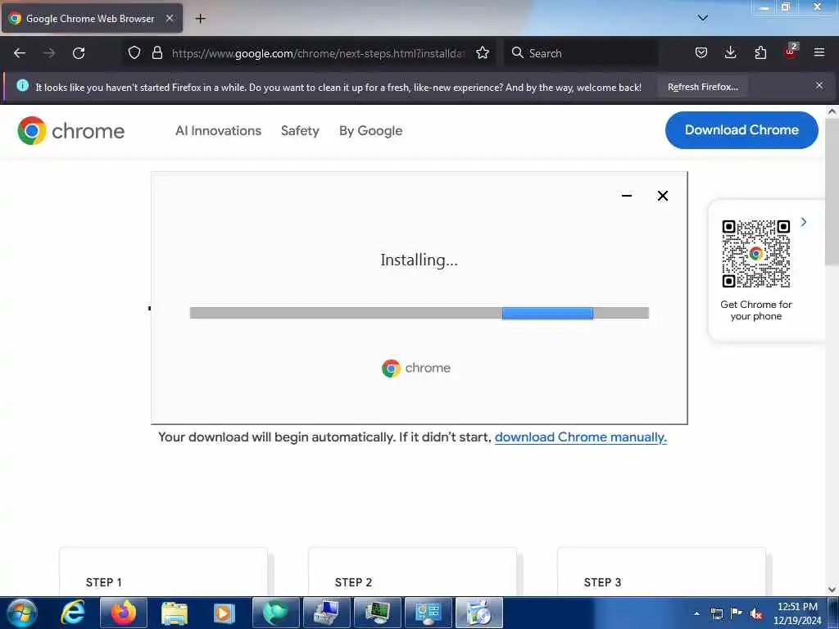Click the chrome logo in installer dialog
The height and width of the screenshot is (629, 839).
coord(416,368)
